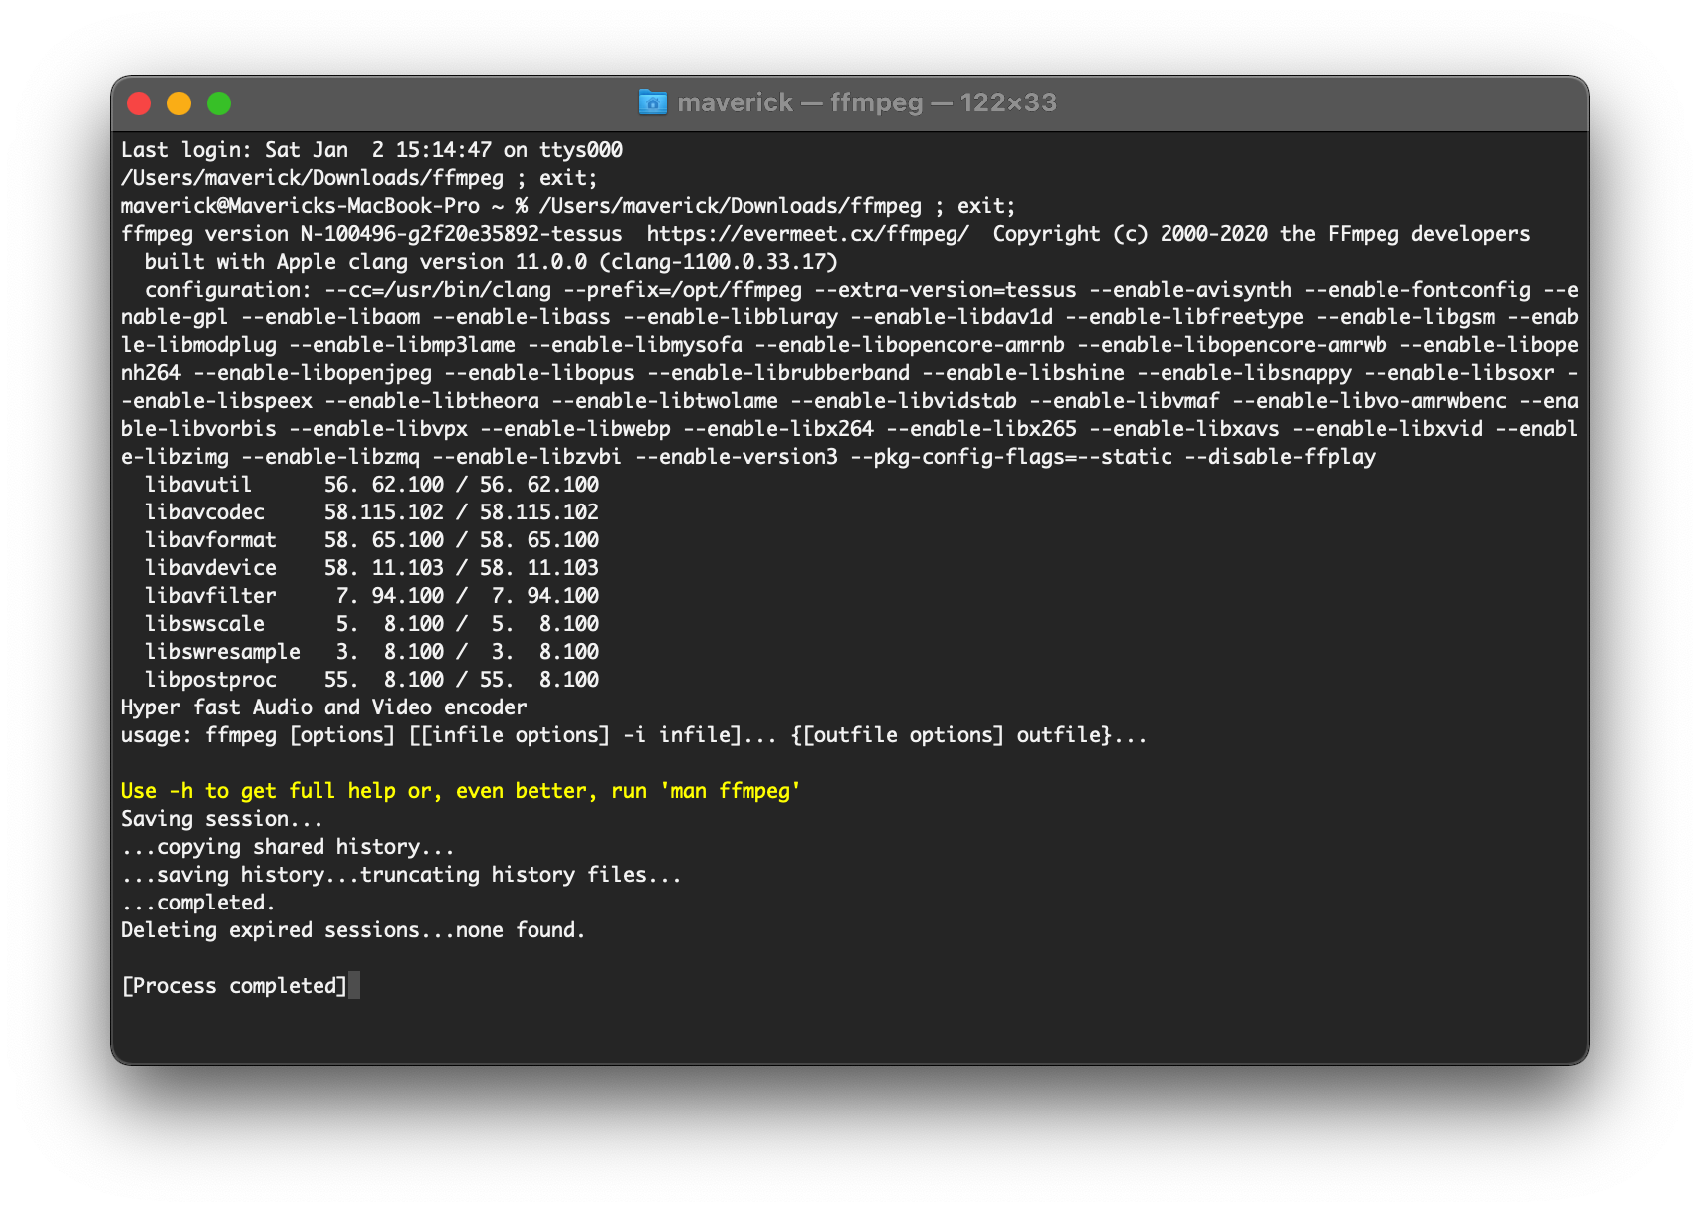
Task: Click the red close window button
Action: [x=139, y=103]
